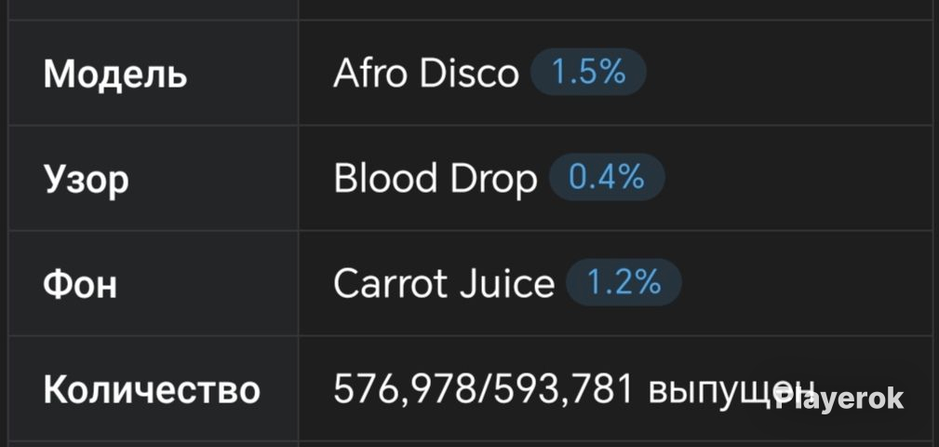Click the Модель row label
Viewport: 939px width, 447px height.
click(115, 75)
